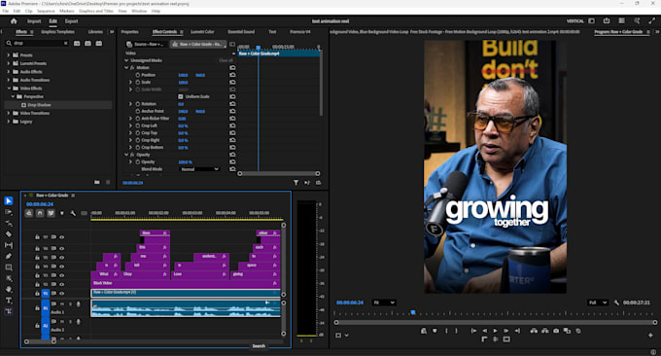This screenshot has width=661, height=356.
Task: Switch to the Import workspace
Action: point(34,21)
